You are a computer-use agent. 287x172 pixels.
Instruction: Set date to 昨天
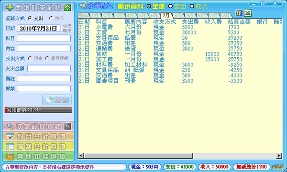tap(67, 31)
